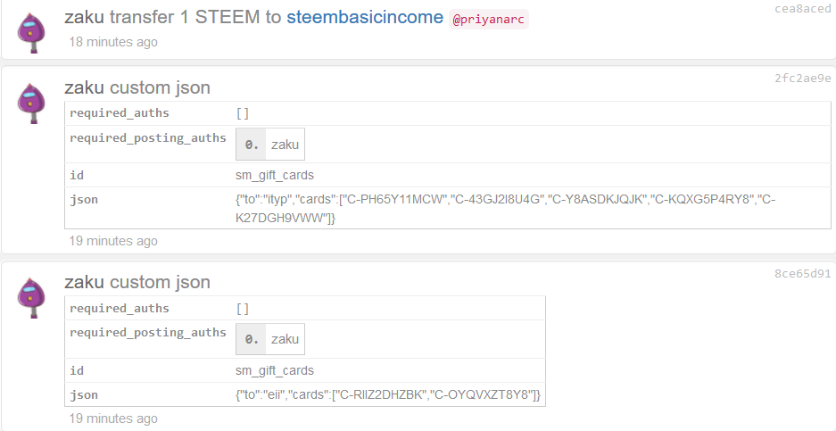The height and width of the screenshot is (431, 836).
Task: Click zaku avatar beside the ityp gift cards entry
Action: 31,104
